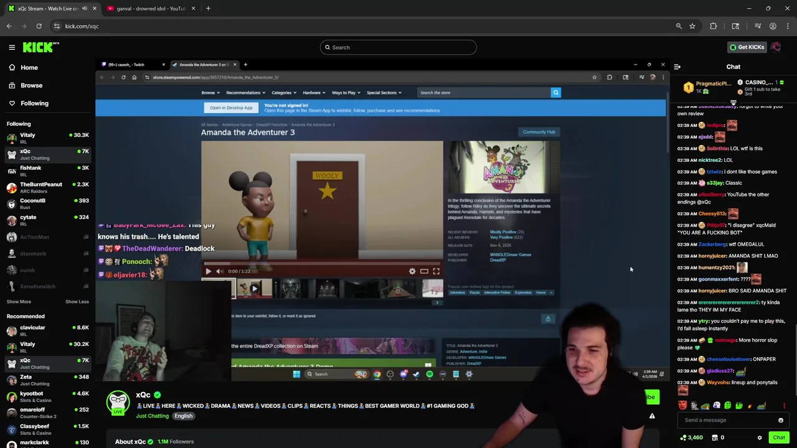797x448 pixels.
Task: Click username Wayvohs in chat
Action: [718, 383]
